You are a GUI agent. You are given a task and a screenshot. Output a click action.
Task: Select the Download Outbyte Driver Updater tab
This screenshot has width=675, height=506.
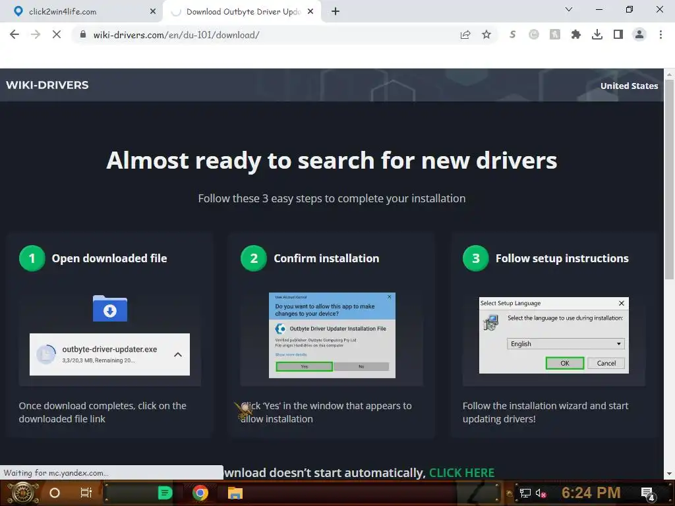click(242, 11)
